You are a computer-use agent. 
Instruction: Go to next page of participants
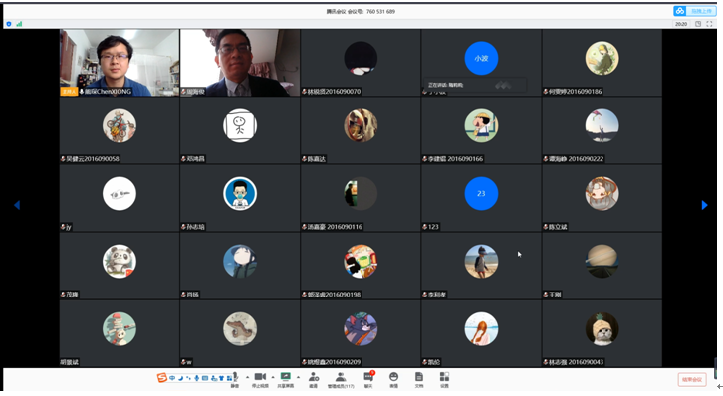pos(704,205)
